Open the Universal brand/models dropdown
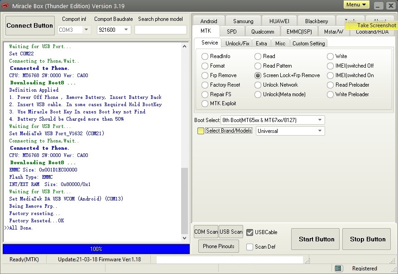The width and height of the screenshot is (398, 274). click(320, 131)
